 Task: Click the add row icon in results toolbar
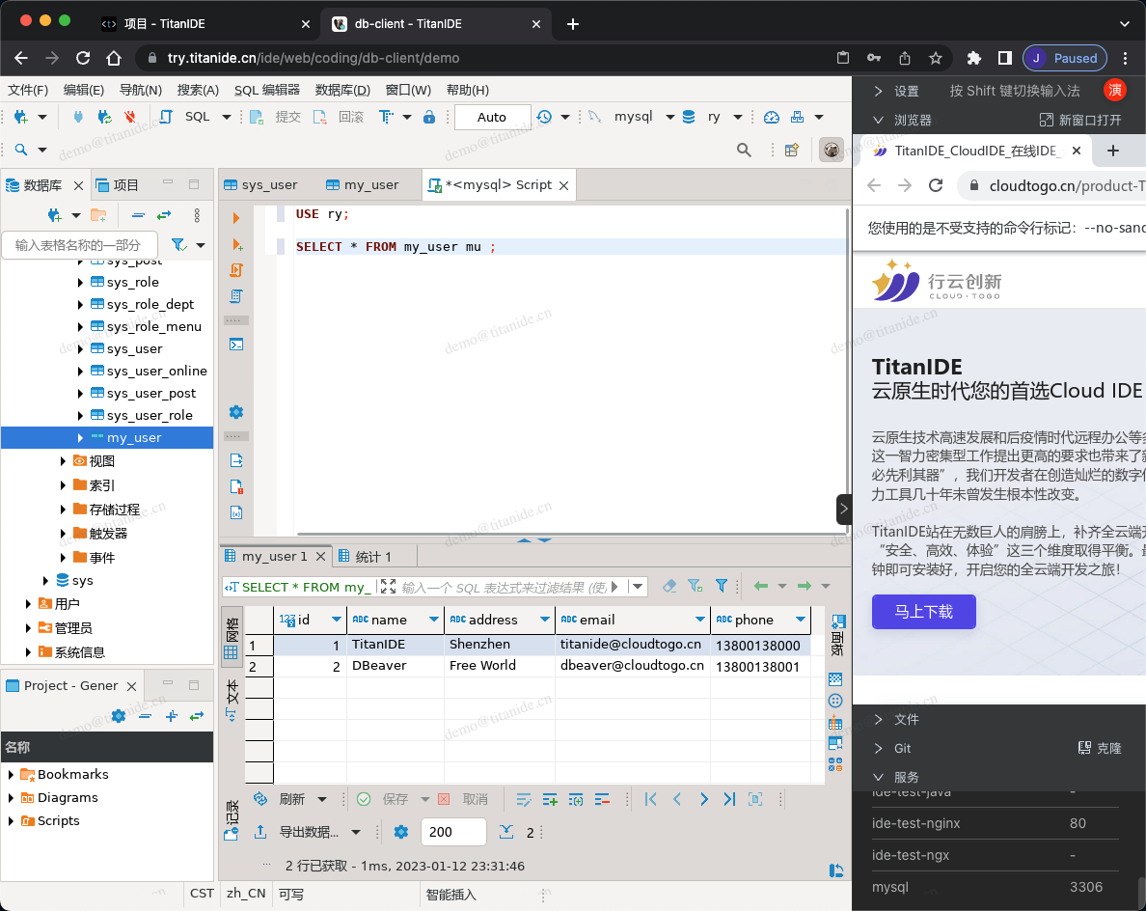[x=550, y=799]
